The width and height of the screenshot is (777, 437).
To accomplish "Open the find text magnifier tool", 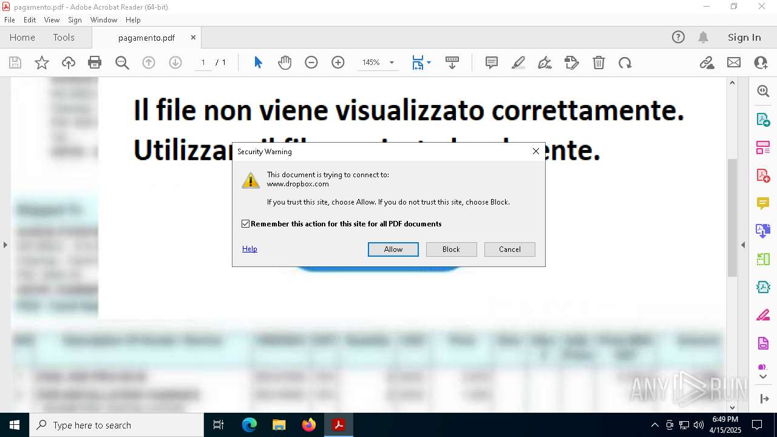I will (122, 63).
